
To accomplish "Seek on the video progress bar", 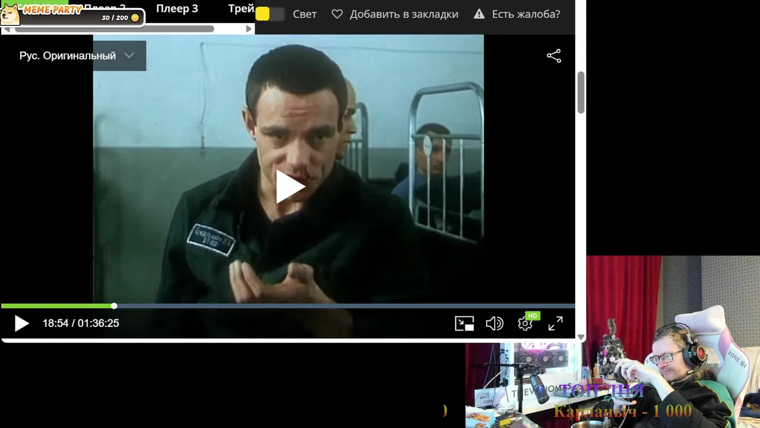I will 288,306.
